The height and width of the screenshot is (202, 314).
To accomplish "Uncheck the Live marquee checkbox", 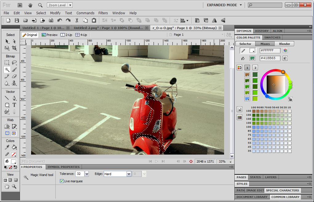I will coord(62,181).
